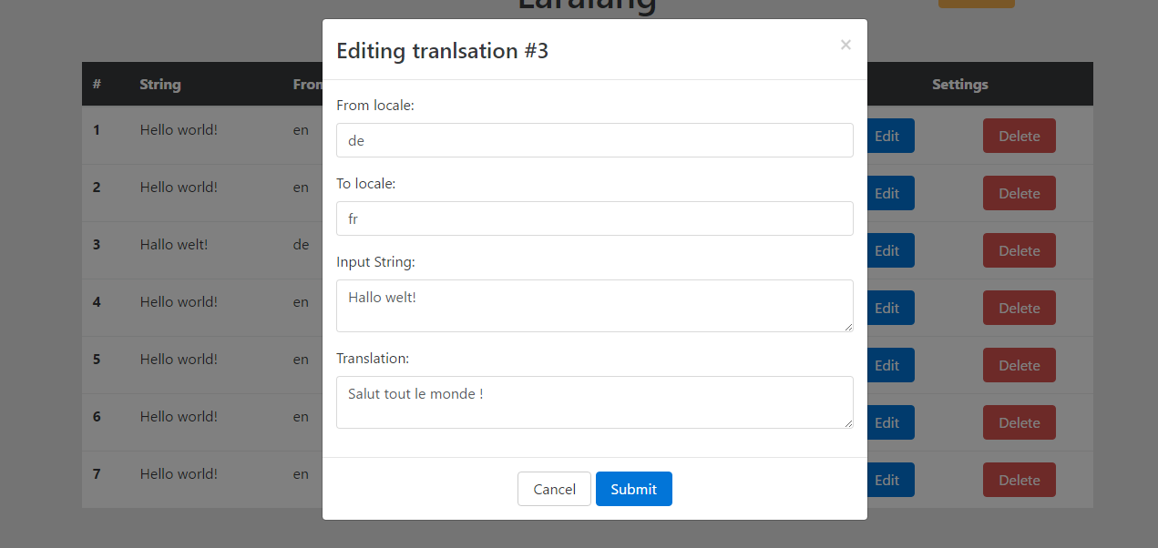Click Delete button for row 1

tap(1019, 136)
